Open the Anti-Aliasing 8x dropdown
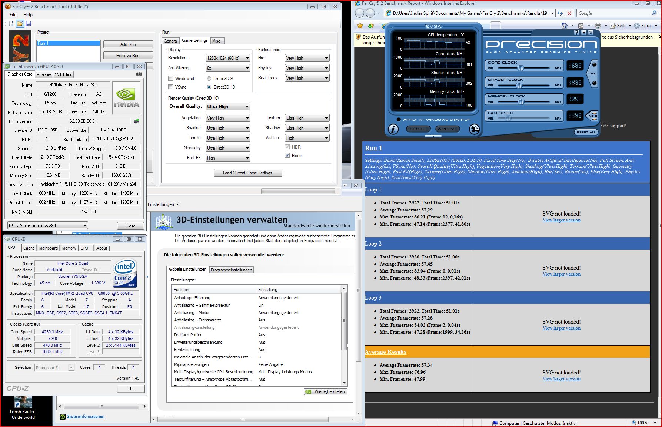The height and width of the screenshot is (427, 662). pos(228,68)
